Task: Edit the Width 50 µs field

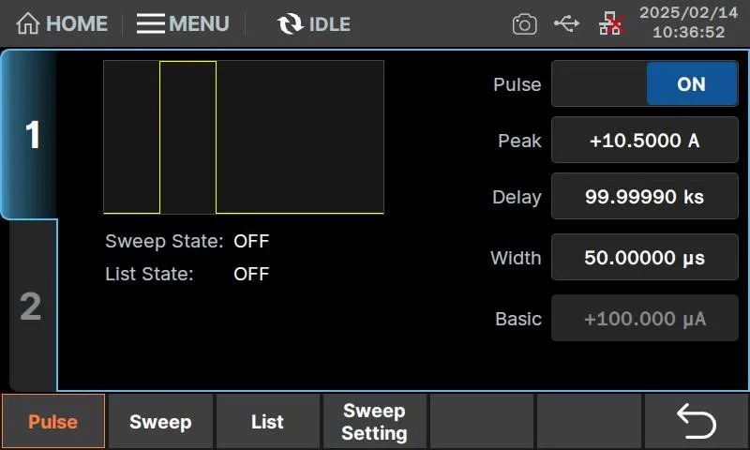Action: pyautogui.click(x=644, y=258)
